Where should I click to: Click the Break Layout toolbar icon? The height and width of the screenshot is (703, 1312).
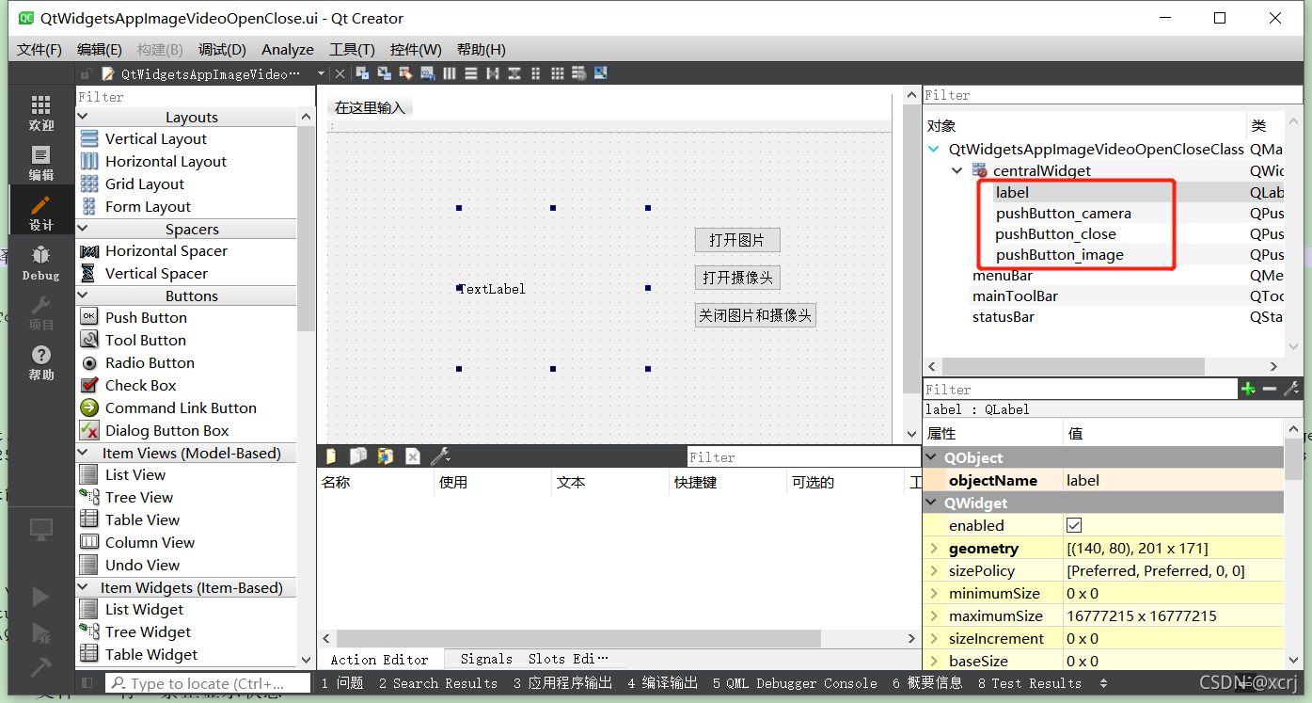(x=579, y=73)
